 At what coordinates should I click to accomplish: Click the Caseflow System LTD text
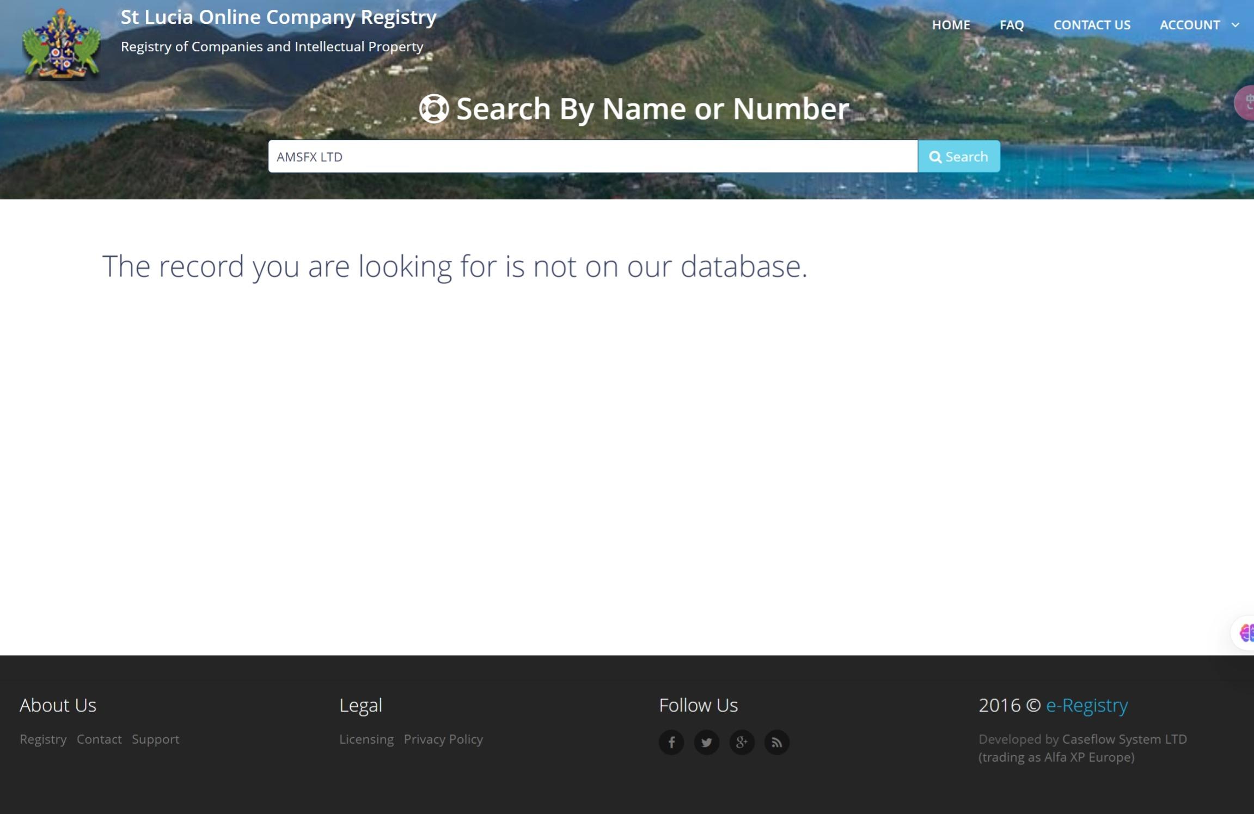(x=1124, y=739)
